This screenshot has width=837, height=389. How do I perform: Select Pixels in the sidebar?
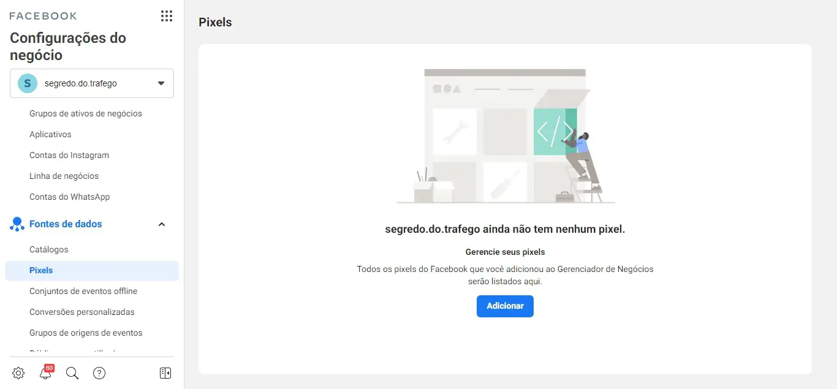point(40,270)
